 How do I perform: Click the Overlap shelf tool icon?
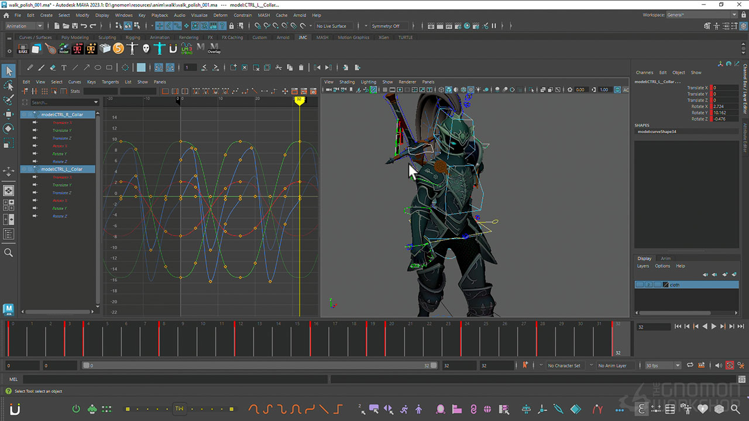(214, 49)
